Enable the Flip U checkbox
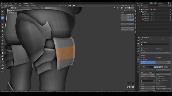The image size is (172, 96). click(x=141, y=57)
